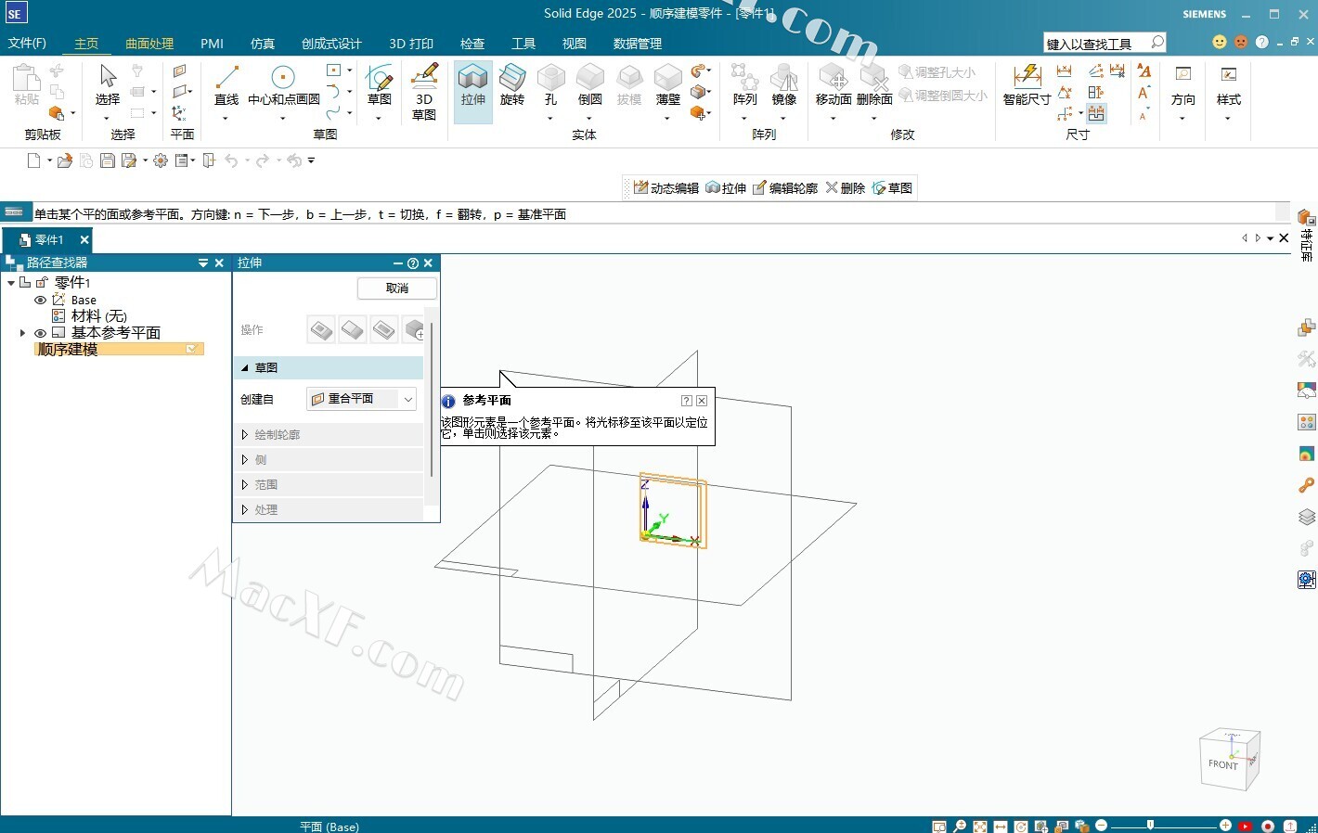1318x833 pixels.
Task: Click the zoom-in plus button in the status bar
Action: tap(1225, 826)
